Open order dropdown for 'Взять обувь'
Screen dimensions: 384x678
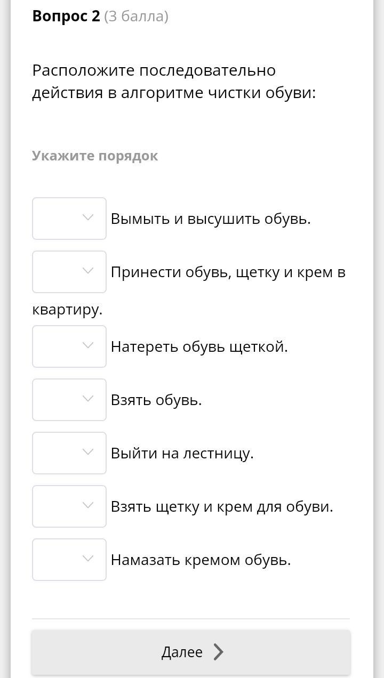coord(69,400)
